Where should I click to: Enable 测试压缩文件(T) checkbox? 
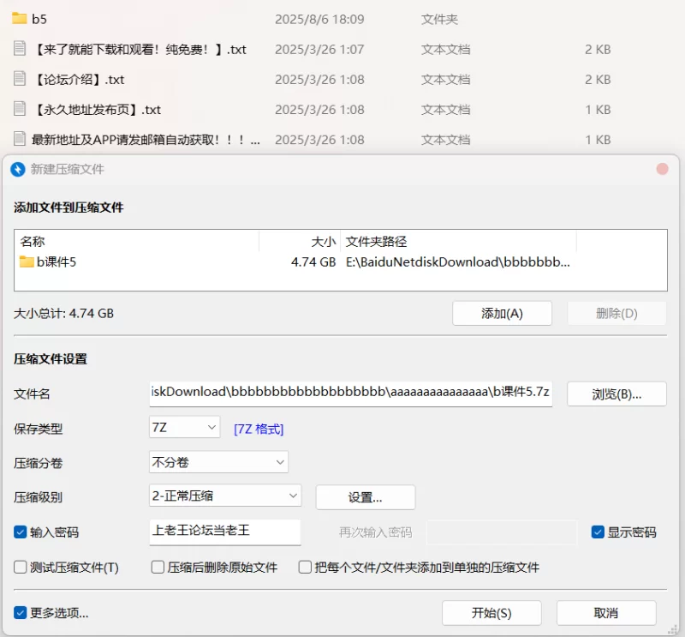(x=20, y=568)
